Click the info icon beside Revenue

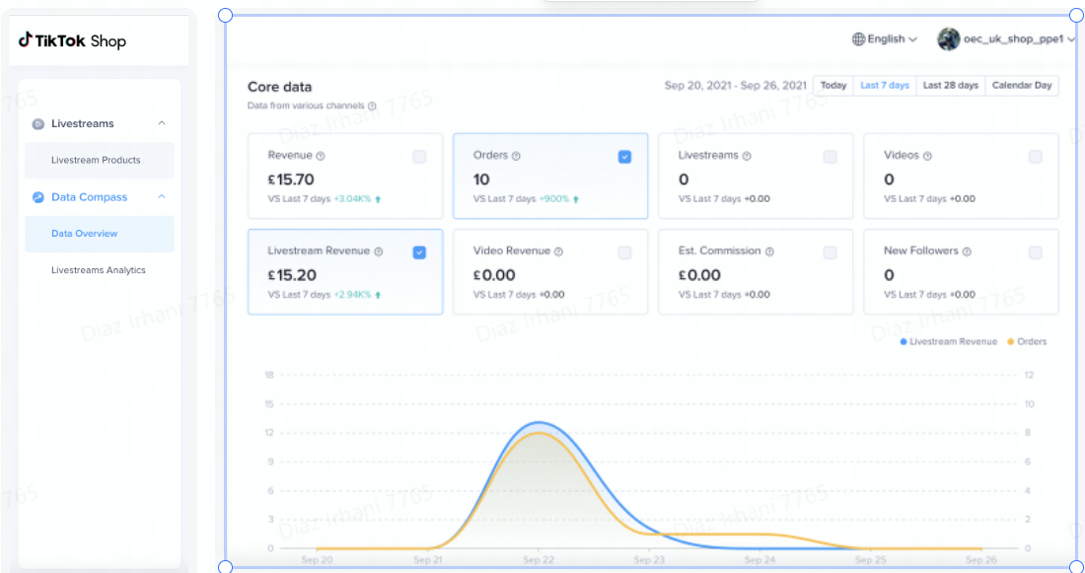click(321, 156)
